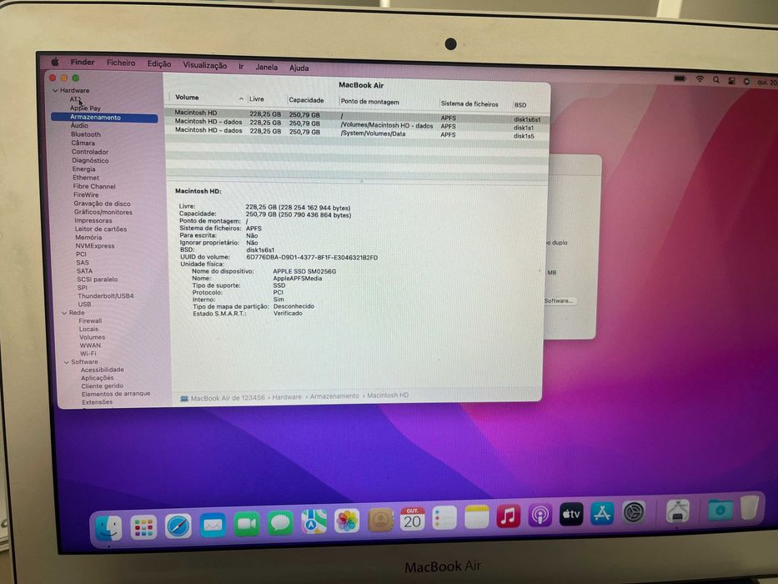
Task: Open Finder from the Dock
Action: 108,528
